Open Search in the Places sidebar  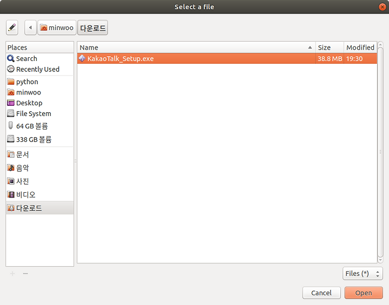pyautogui.click(x=39, y=58)
